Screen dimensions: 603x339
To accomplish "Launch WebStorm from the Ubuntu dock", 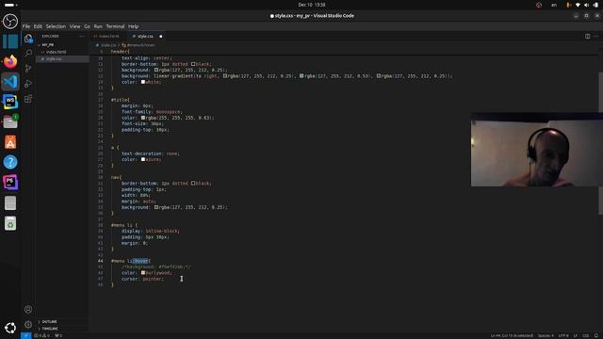I will pos(10,102).
